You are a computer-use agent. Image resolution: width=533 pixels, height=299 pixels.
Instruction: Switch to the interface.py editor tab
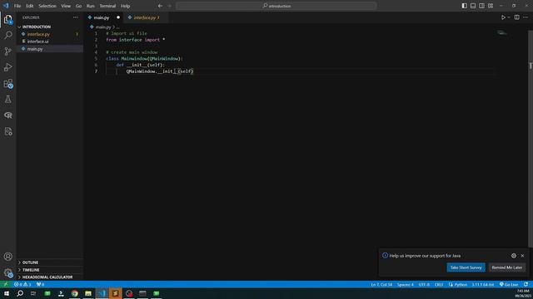[x=147, y=17]
